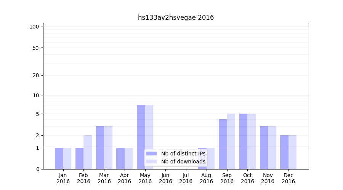This screenshot has width=343, height=190.
Task: Select the "Apr 2016" x-axis label
Action: tap(125, 178)
